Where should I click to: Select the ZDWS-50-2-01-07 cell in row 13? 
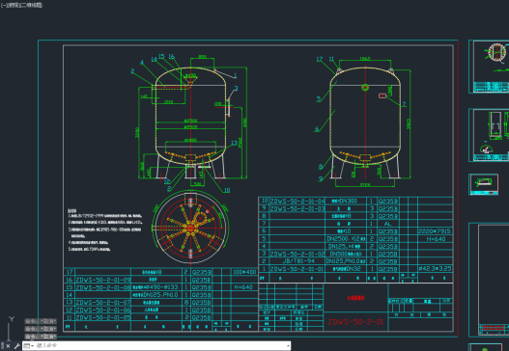(x=103, y=303)
